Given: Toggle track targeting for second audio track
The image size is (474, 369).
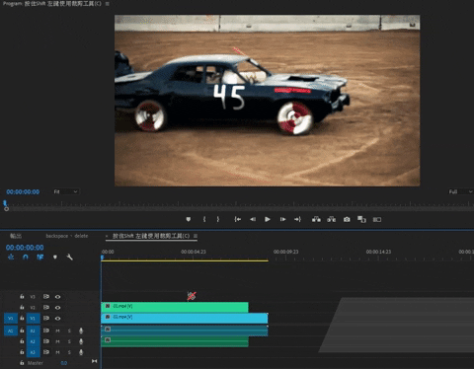Looking at the screenshot, I should click(x=33, y=341).
